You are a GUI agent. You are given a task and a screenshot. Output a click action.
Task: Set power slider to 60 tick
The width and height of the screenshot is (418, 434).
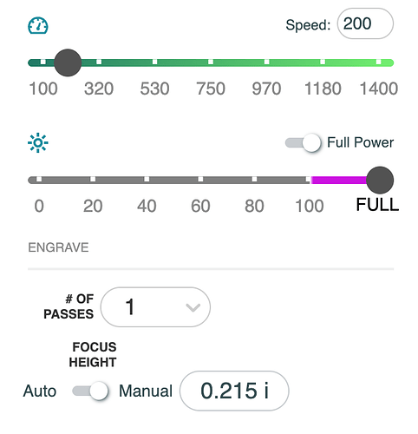pos(200,180)
